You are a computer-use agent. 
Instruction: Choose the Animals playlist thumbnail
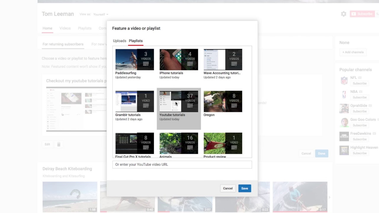point(179,143)
